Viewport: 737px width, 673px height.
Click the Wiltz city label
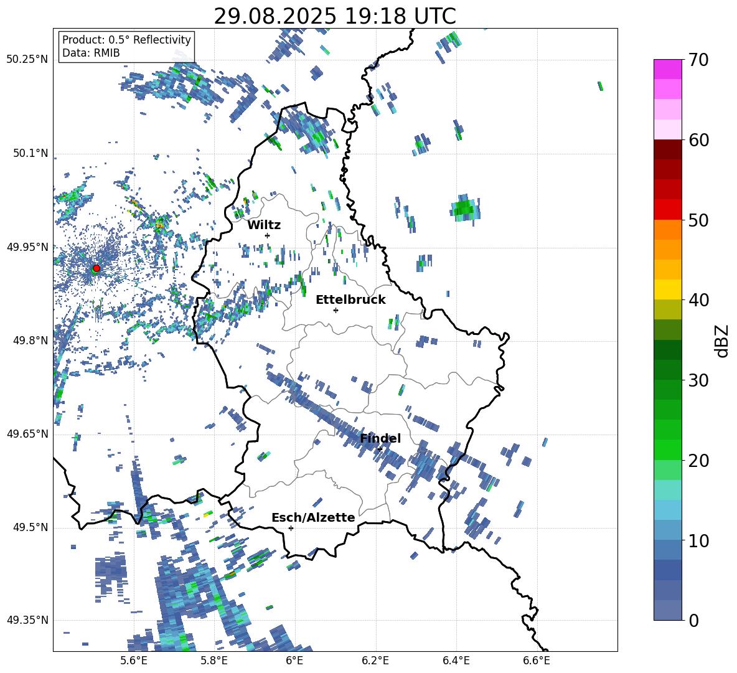click(264, 225)
